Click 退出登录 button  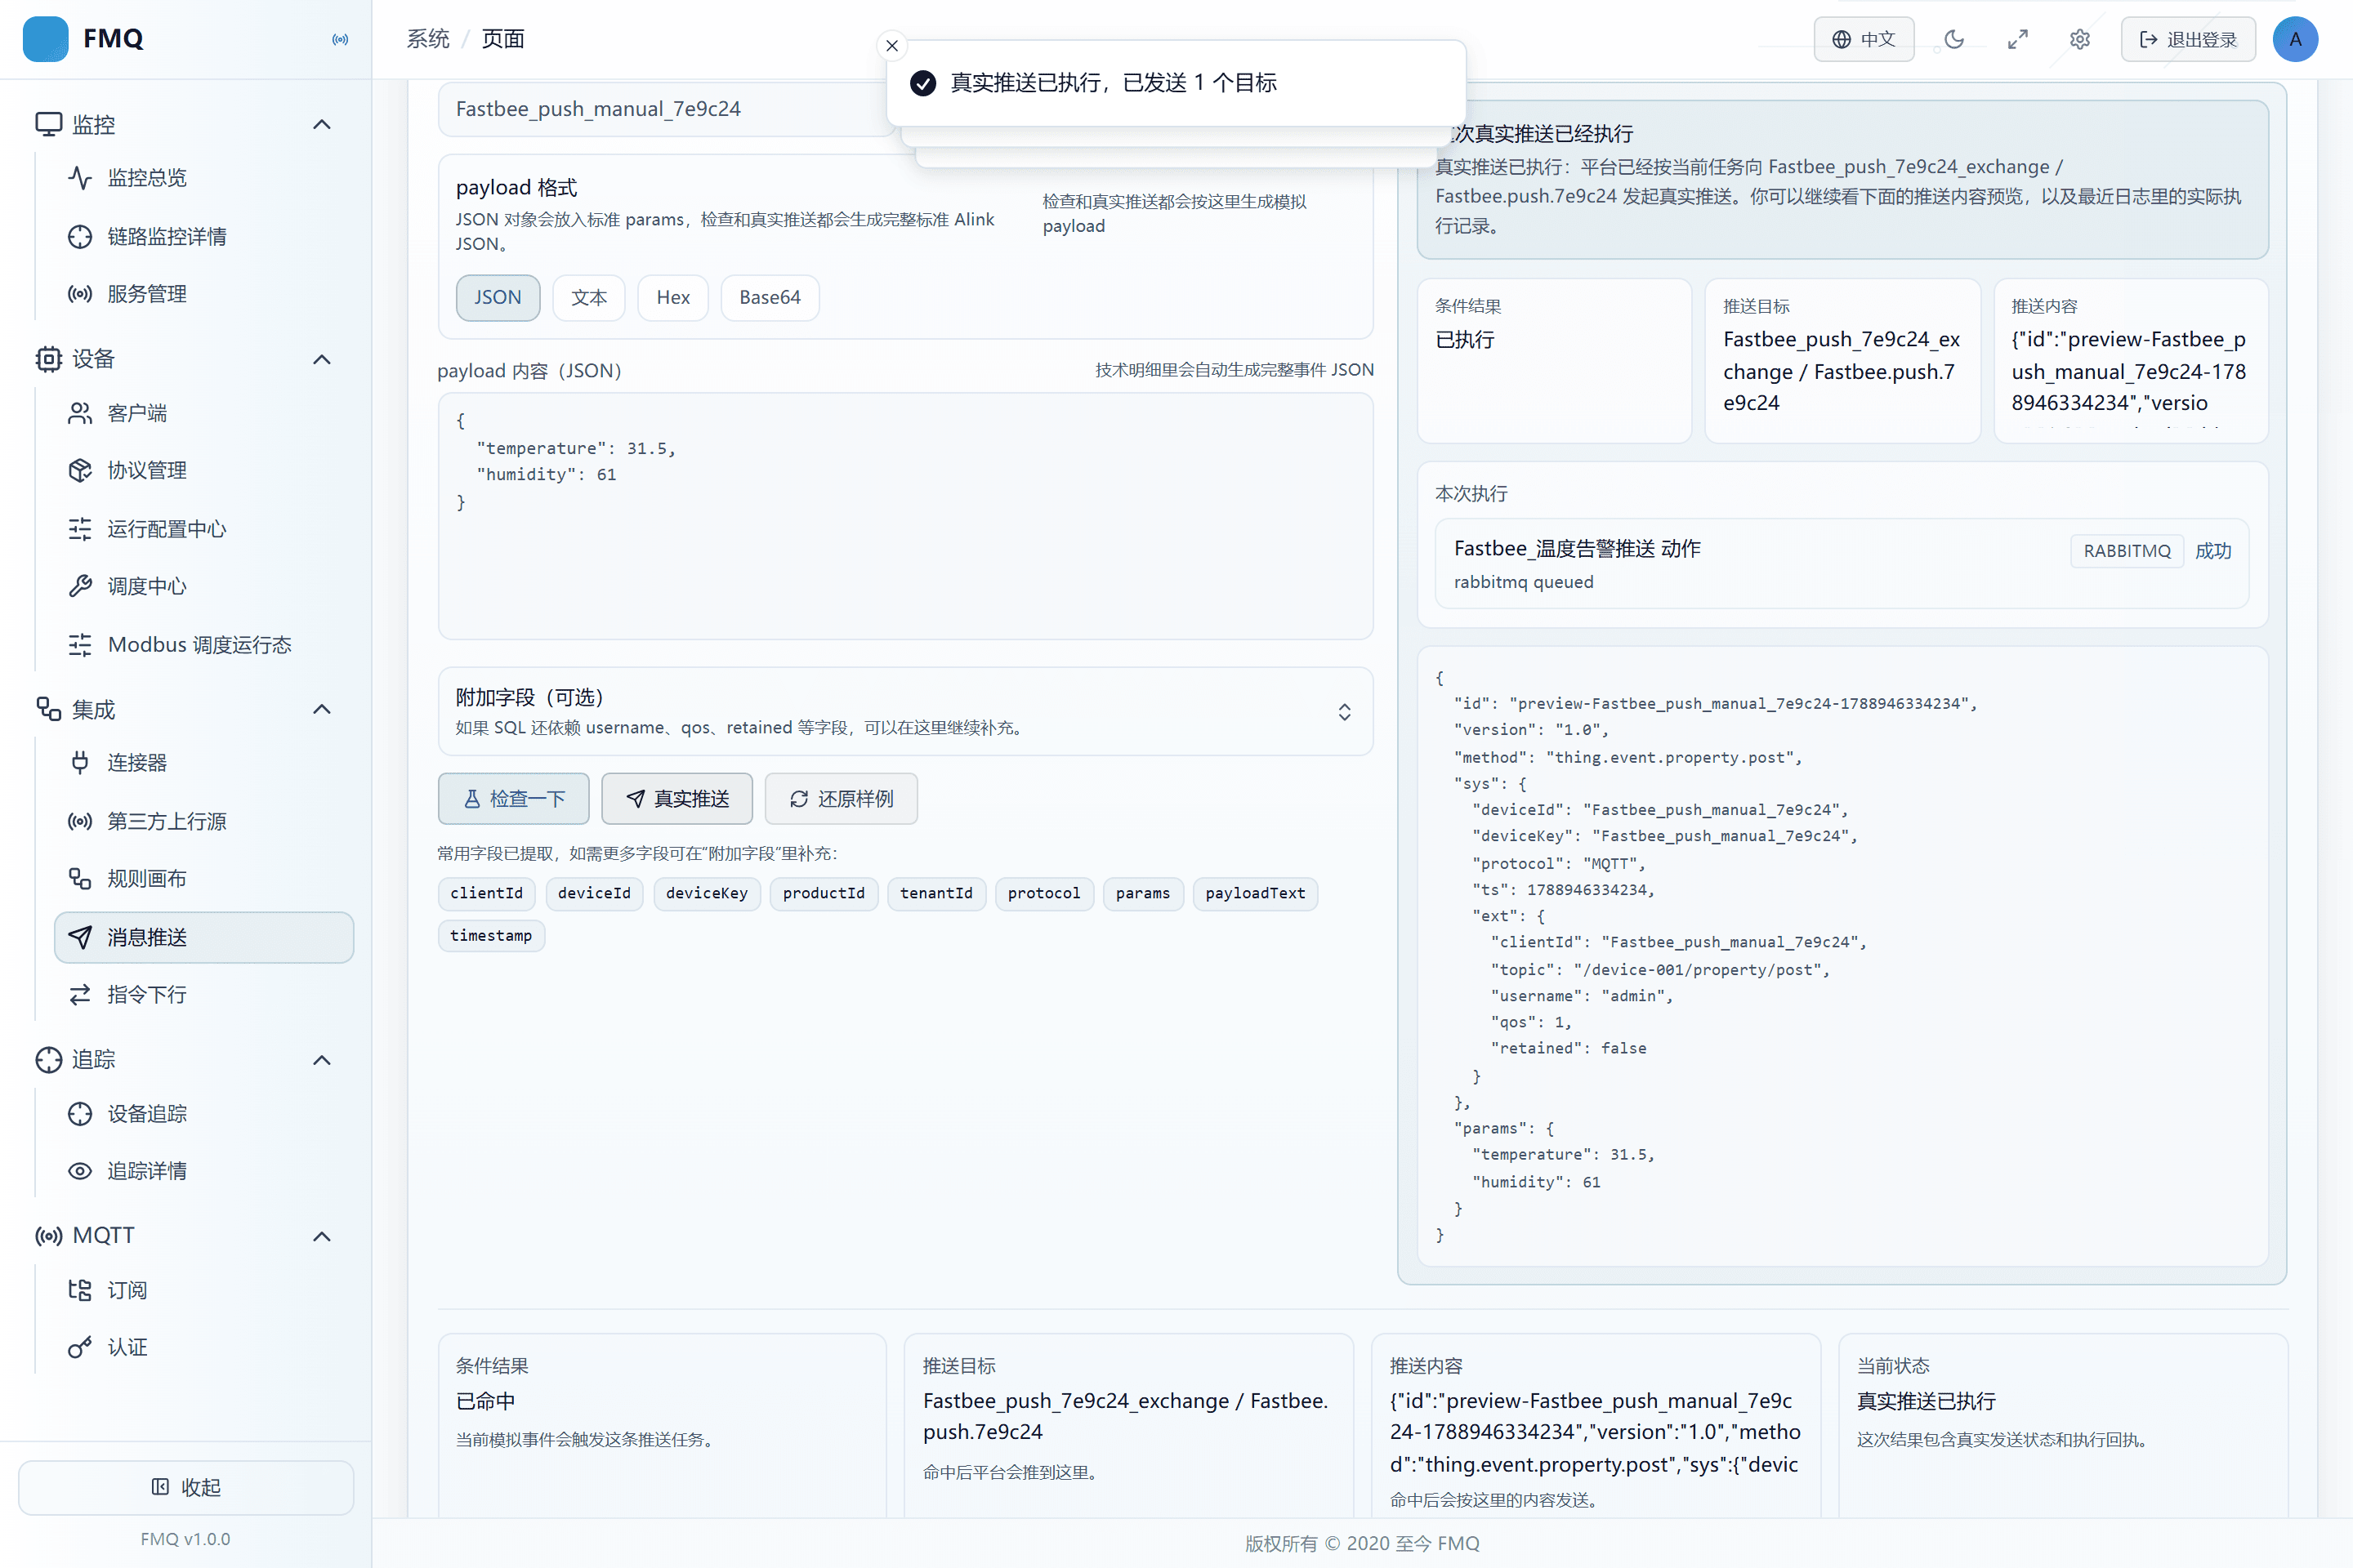[2188, 39]
